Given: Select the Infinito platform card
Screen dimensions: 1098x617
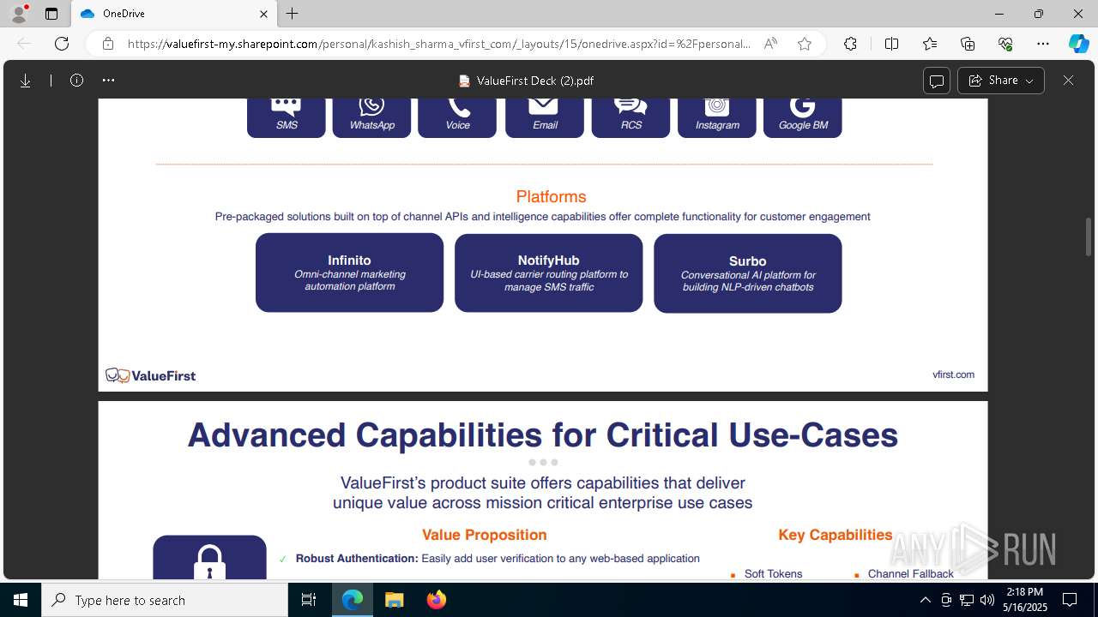Looking at the screenshot, I should pos(349,273).
